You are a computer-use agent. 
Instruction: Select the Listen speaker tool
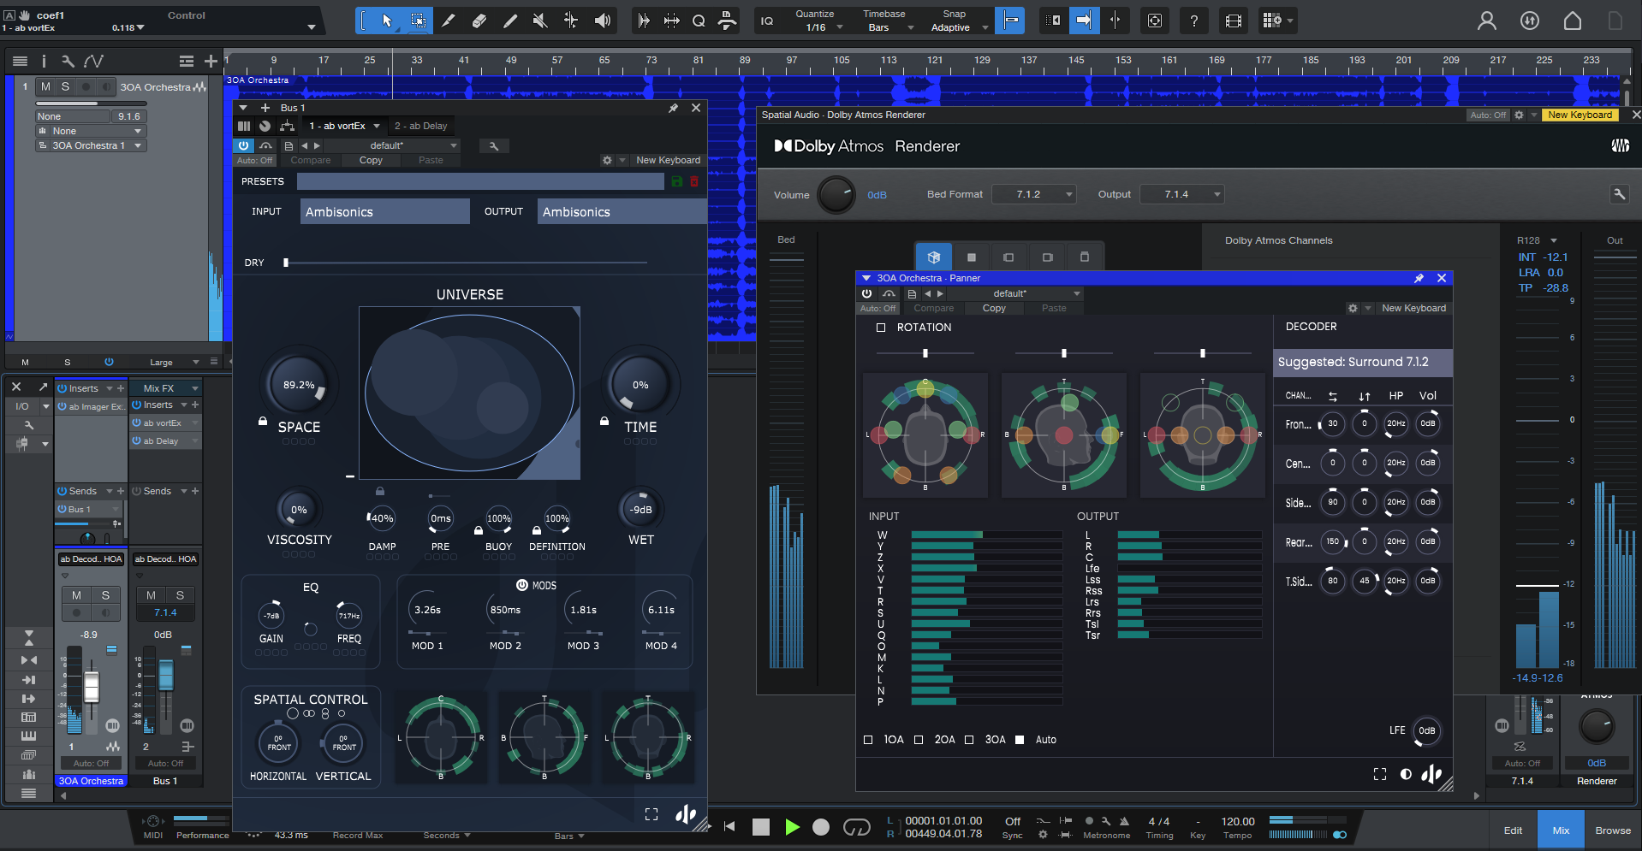(603, 21)
